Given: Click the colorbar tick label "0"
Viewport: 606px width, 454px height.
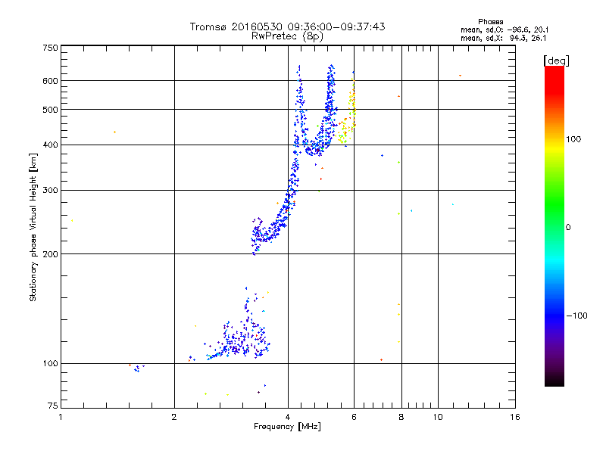Looking at the screenshot, I should [x=568, y=228].
